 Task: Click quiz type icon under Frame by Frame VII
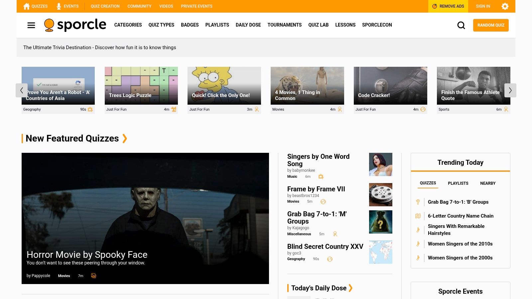coord(323,202)
